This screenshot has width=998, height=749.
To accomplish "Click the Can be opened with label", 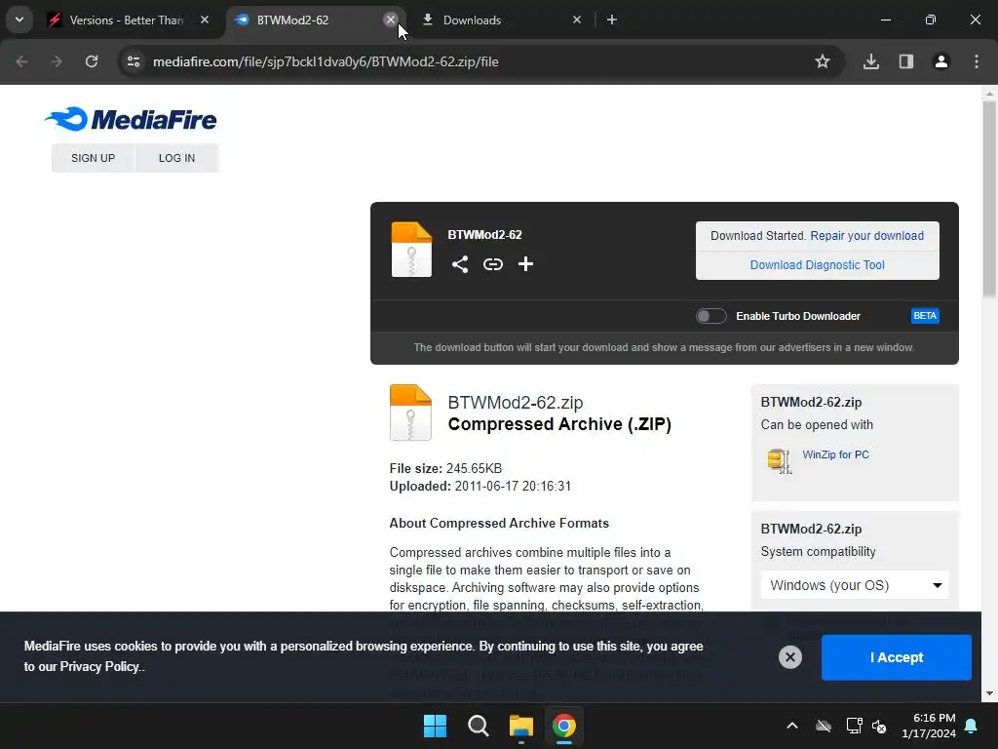I will click(817, 425).
